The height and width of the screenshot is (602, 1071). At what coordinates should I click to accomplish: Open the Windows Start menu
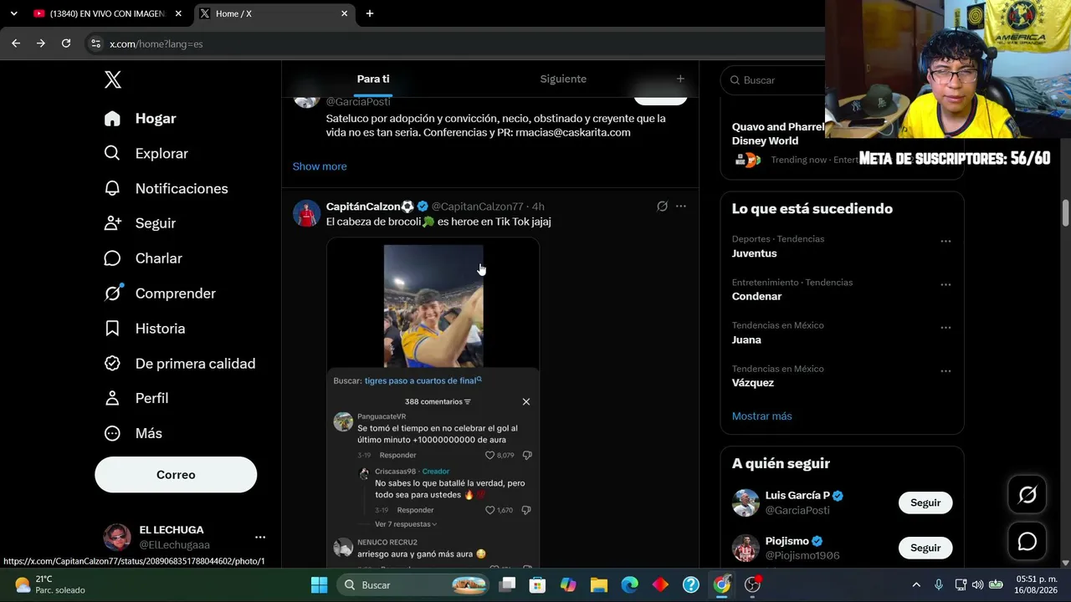[x=320, y=585]
